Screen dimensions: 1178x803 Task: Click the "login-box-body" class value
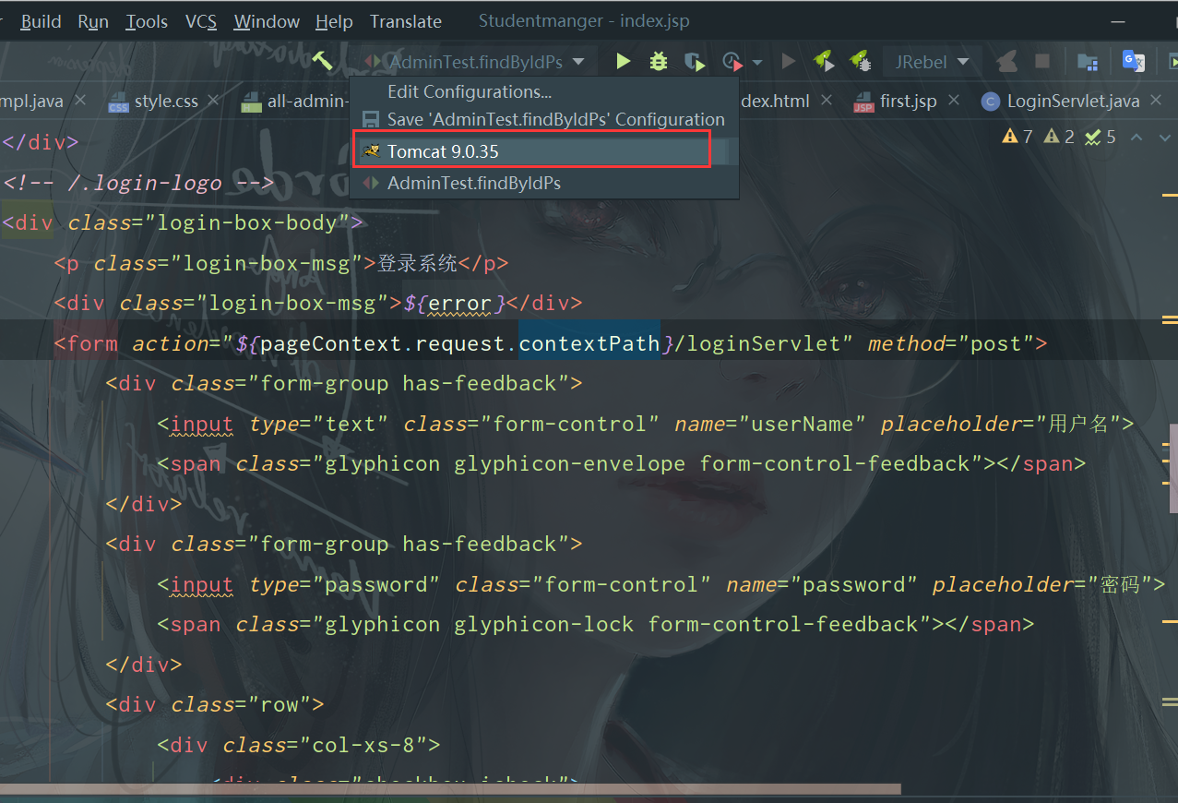(x=247, y=222)
